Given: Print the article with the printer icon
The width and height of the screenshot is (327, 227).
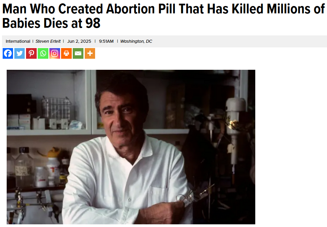Looking at the screenshot, I should tap(66, 53).
